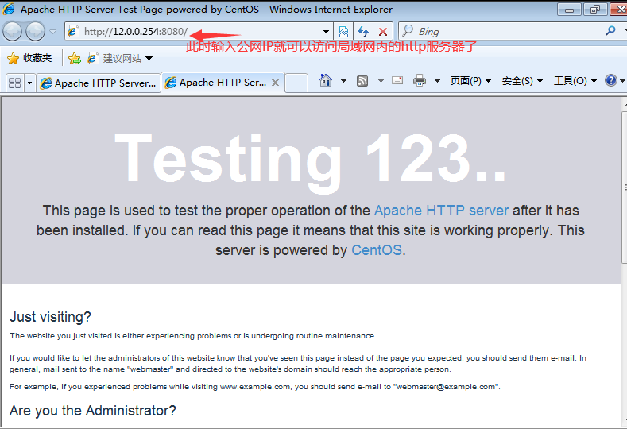Viewport: 627px width, 429px height.
Task: Open the Home button dropdown arrow
Action: coord(343,81)
